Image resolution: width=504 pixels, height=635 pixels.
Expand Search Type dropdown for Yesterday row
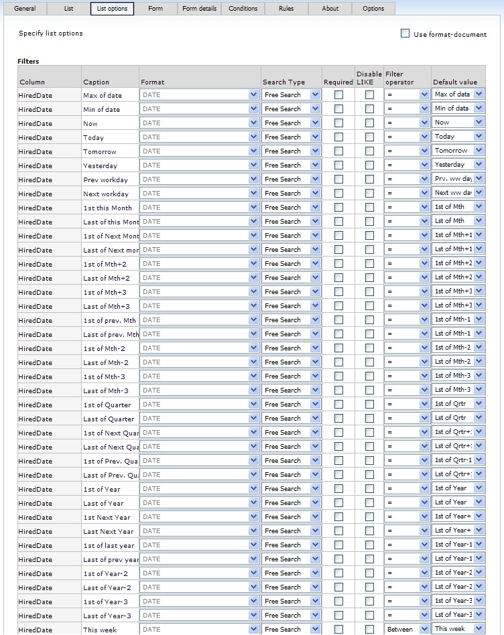[315, 165]
